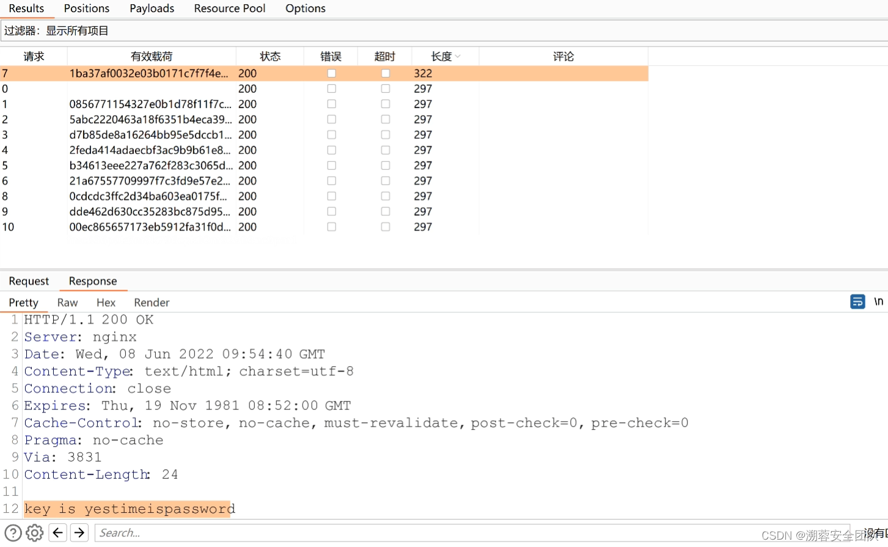Go to previous search match arrow

pyautogui.click(x=57, y=533)
